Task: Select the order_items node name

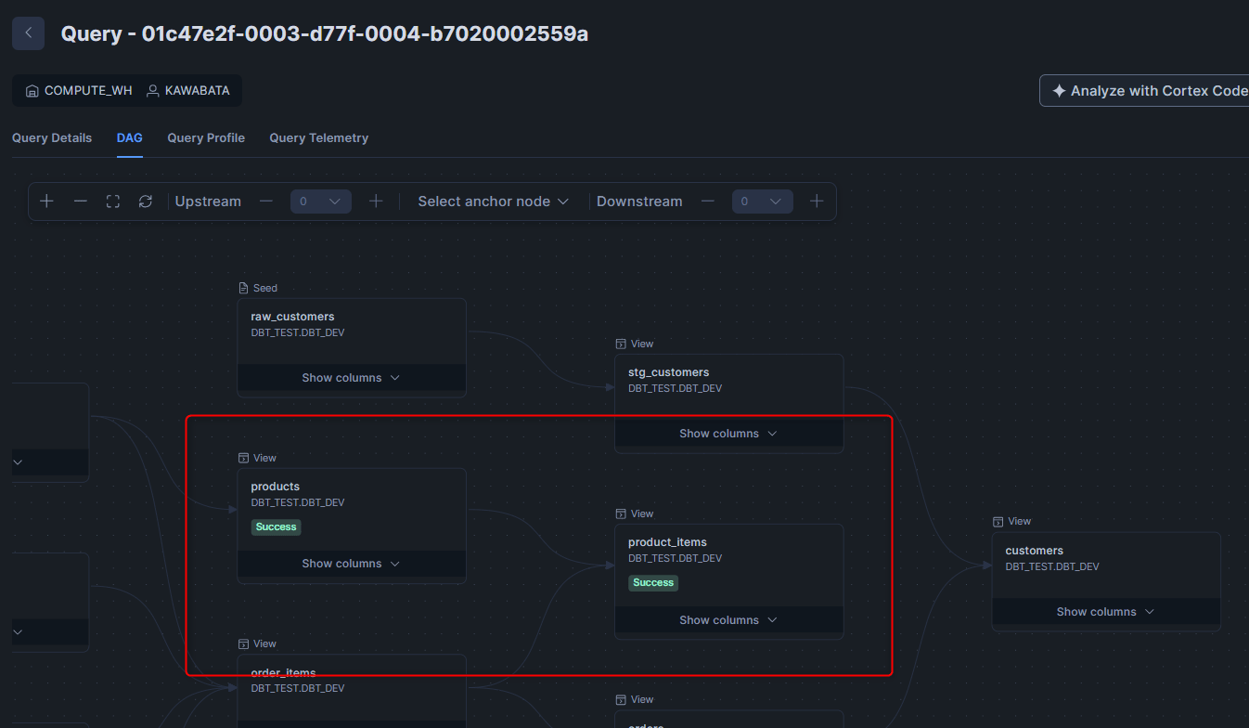Action: click(x=283, y=672)
